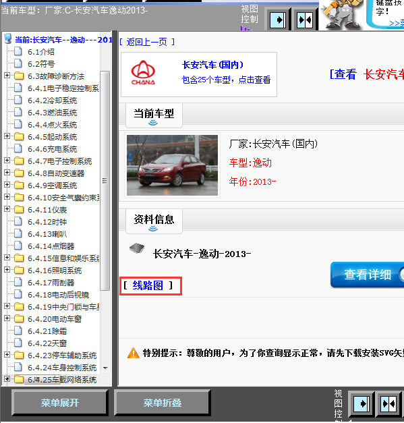Click the gray data box icon
Image resolution: width=404 pixels, height=423 pixels.
(x=137, y=248)
